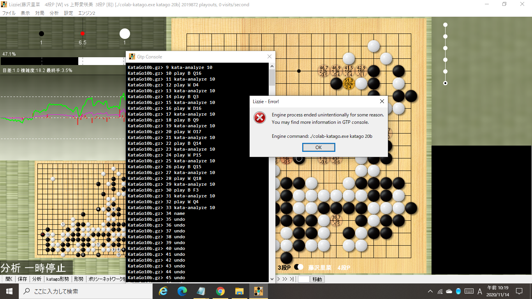Open the エンジン2 menu
This screenshot has width=532, height=299.
point(87,13)
